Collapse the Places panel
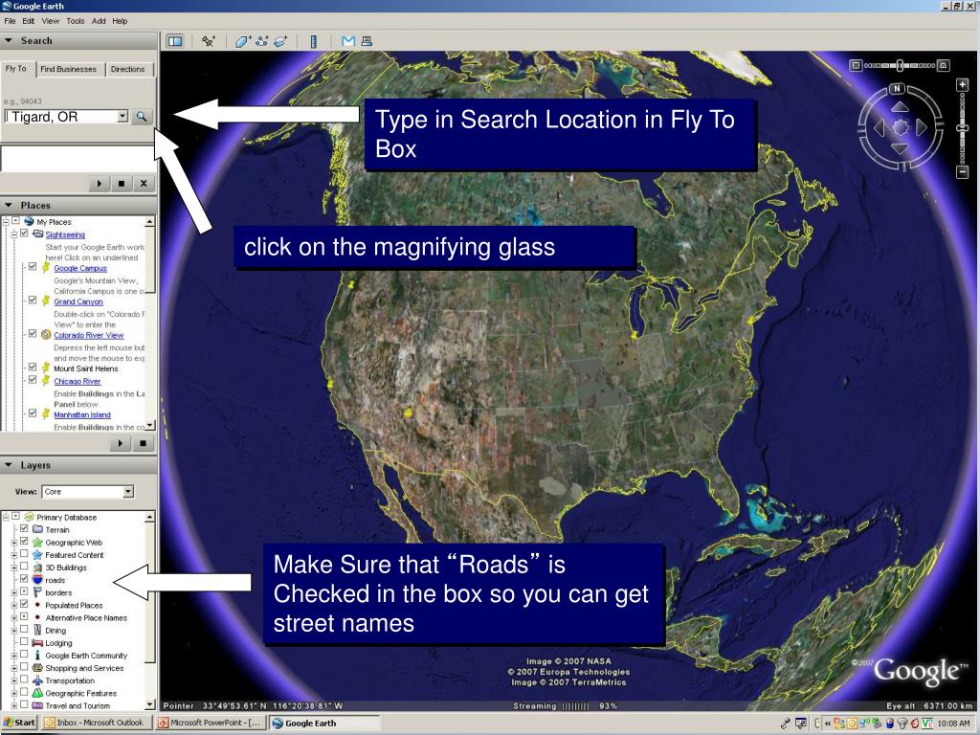Screen dimensions: 980x735 9,205
